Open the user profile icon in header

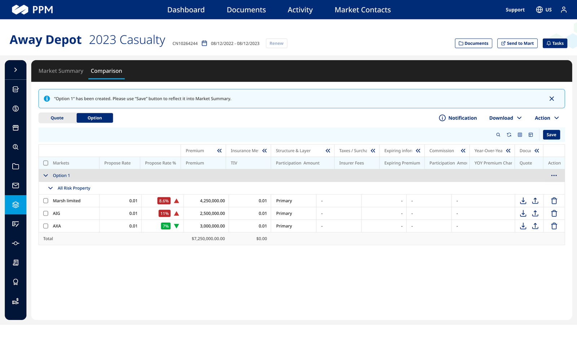tap(564, 10)
